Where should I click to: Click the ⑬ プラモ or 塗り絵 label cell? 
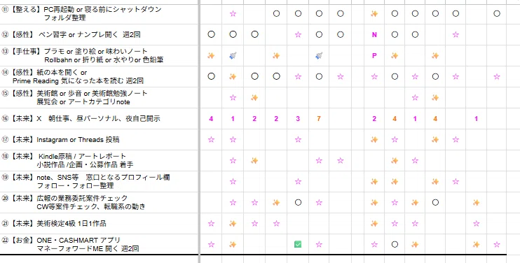pyautogui.click(x=99, y=55)
